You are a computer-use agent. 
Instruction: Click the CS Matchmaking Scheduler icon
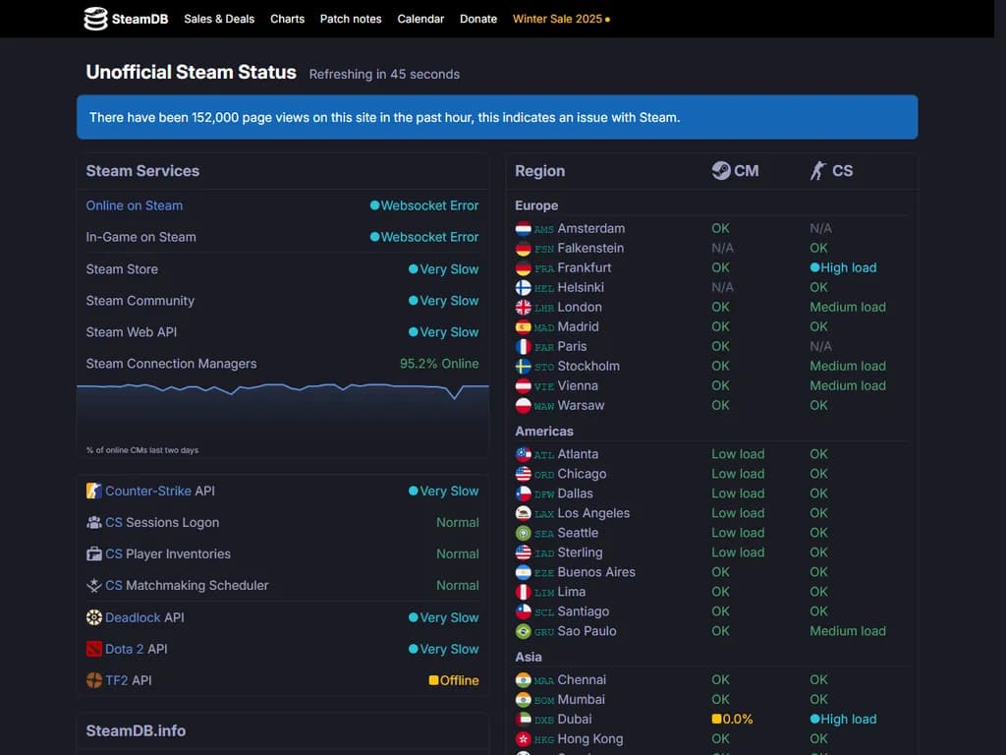[x=94, y=585]
